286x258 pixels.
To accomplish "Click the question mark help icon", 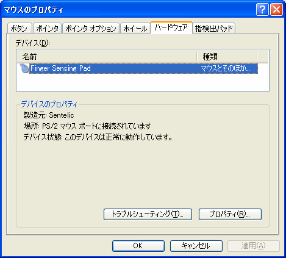I will coord(262,9).
